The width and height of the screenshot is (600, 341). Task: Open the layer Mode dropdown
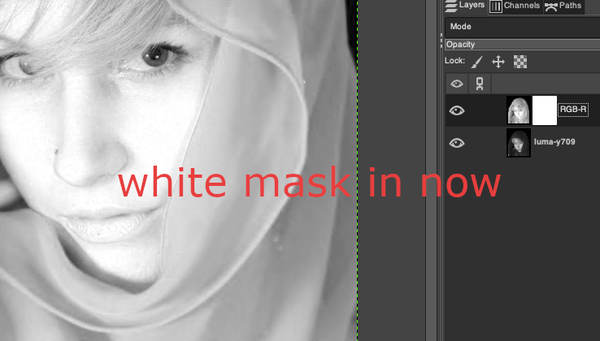point(520,27)
